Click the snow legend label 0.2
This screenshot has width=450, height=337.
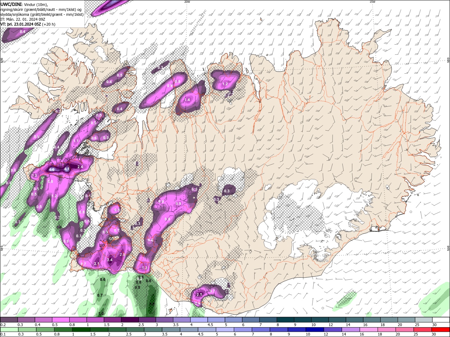(3, 325)
